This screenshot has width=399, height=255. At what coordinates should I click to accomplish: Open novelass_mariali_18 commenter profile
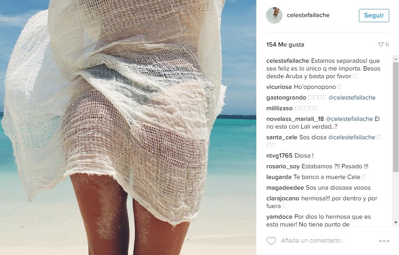click(295, 119)
